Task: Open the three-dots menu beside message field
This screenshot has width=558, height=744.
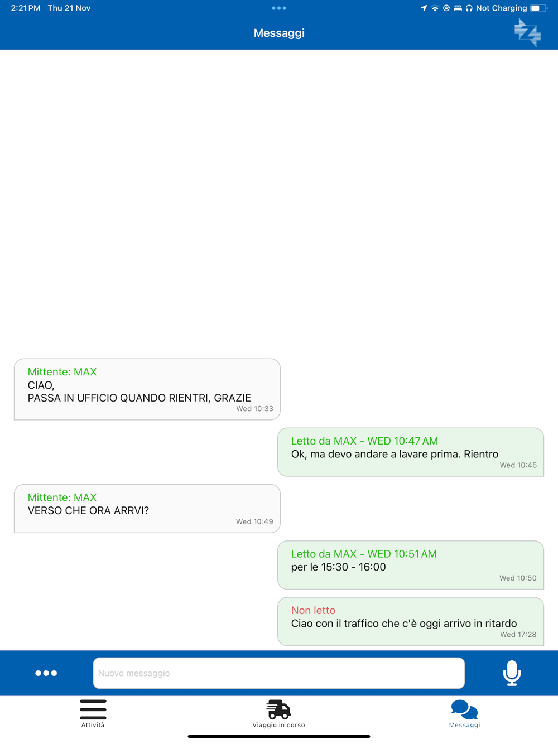Action: 46,673
